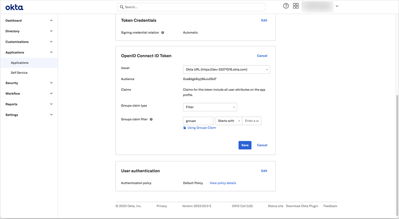Click the Audience value 0oa8dgk6iyjt6kJu05d7
The height and width of the screenshot is (219, 399).
(200, 79)
